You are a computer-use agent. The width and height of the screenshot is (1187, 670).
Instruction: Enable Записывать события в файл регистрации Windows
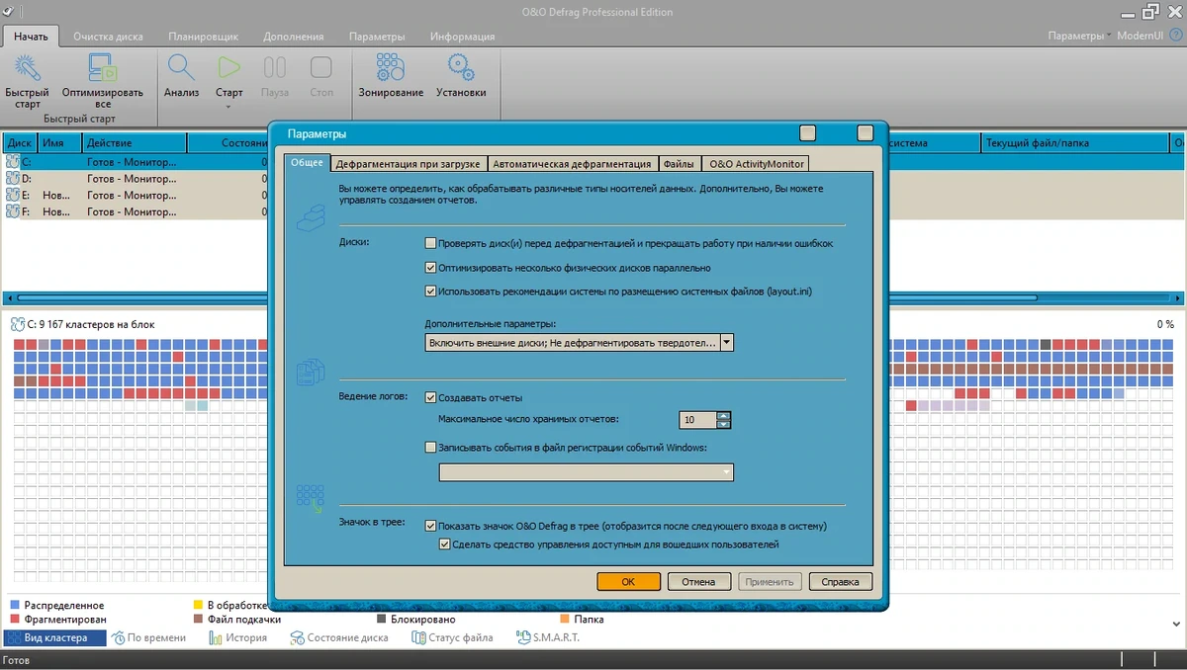[x=430, y=447]
